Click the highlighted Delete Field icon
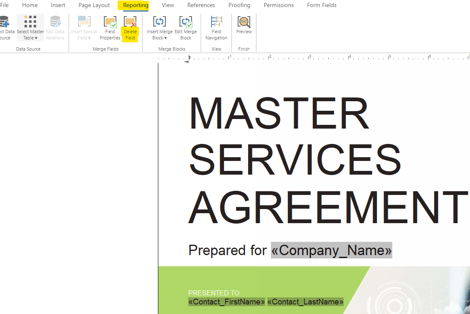The height and width of the screenshot is (314, 470). tap(130, 27)
